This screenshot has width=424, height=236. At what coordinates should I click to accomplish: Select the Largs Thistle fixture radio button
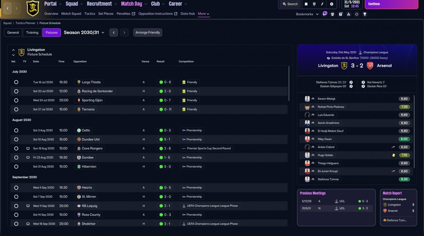pos(16,82)
